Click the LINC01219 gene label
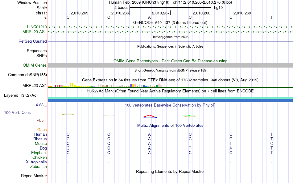The width and height of the screenshot is (293, 183). click(37, 27)
